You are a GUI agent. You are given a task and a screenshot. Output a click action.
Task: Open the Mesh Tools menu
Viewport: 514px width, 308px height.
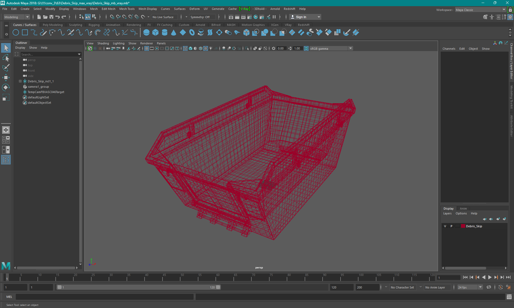tap(127, 9)
